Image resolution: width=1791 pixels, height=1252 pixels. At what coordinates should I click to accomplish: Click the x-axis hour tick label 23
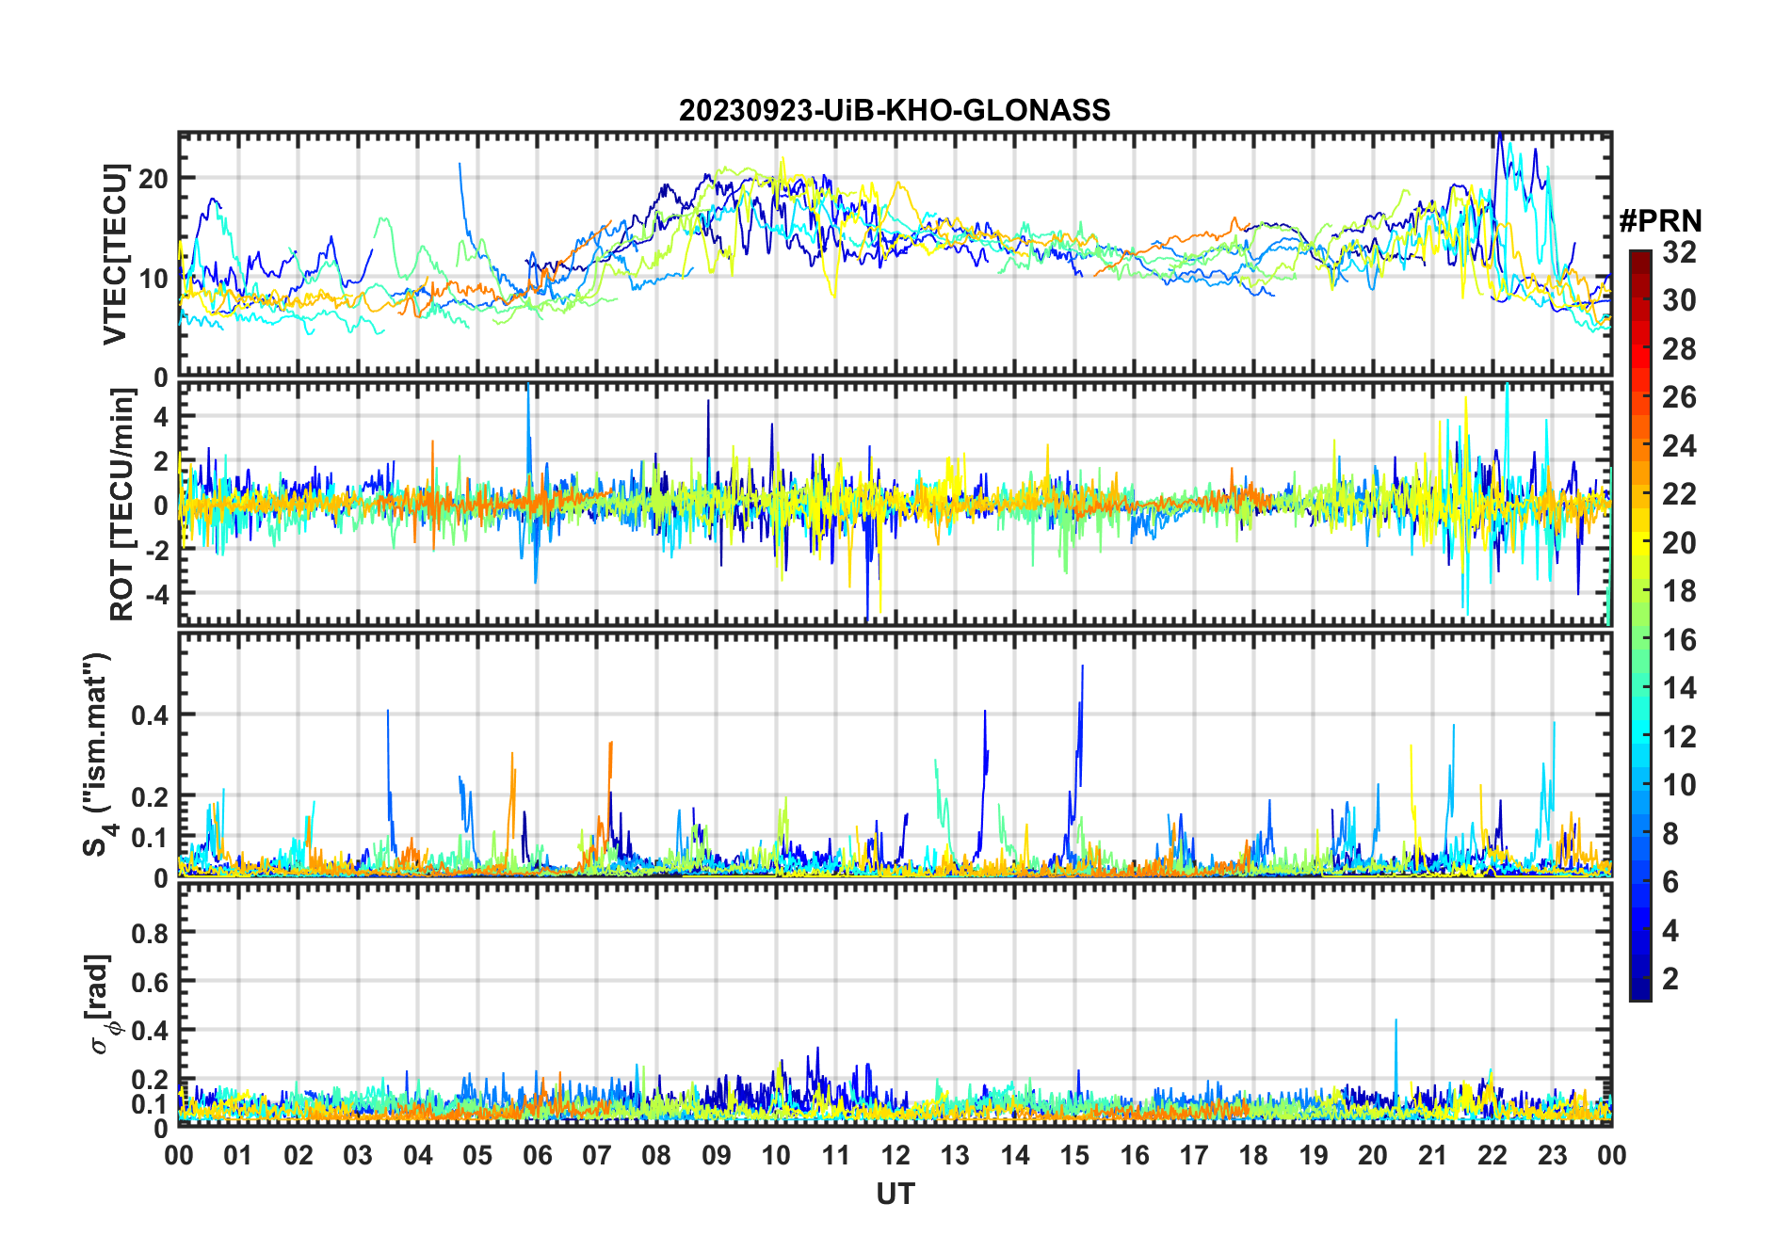point(1552,1155)
